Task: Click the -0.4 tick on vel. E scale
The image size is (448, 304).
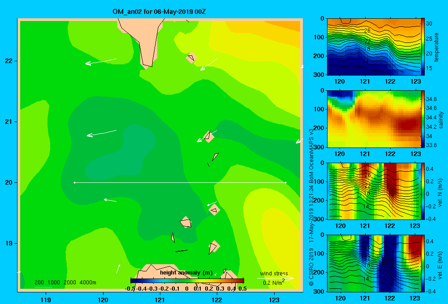Action: click(x=431, y=291)
